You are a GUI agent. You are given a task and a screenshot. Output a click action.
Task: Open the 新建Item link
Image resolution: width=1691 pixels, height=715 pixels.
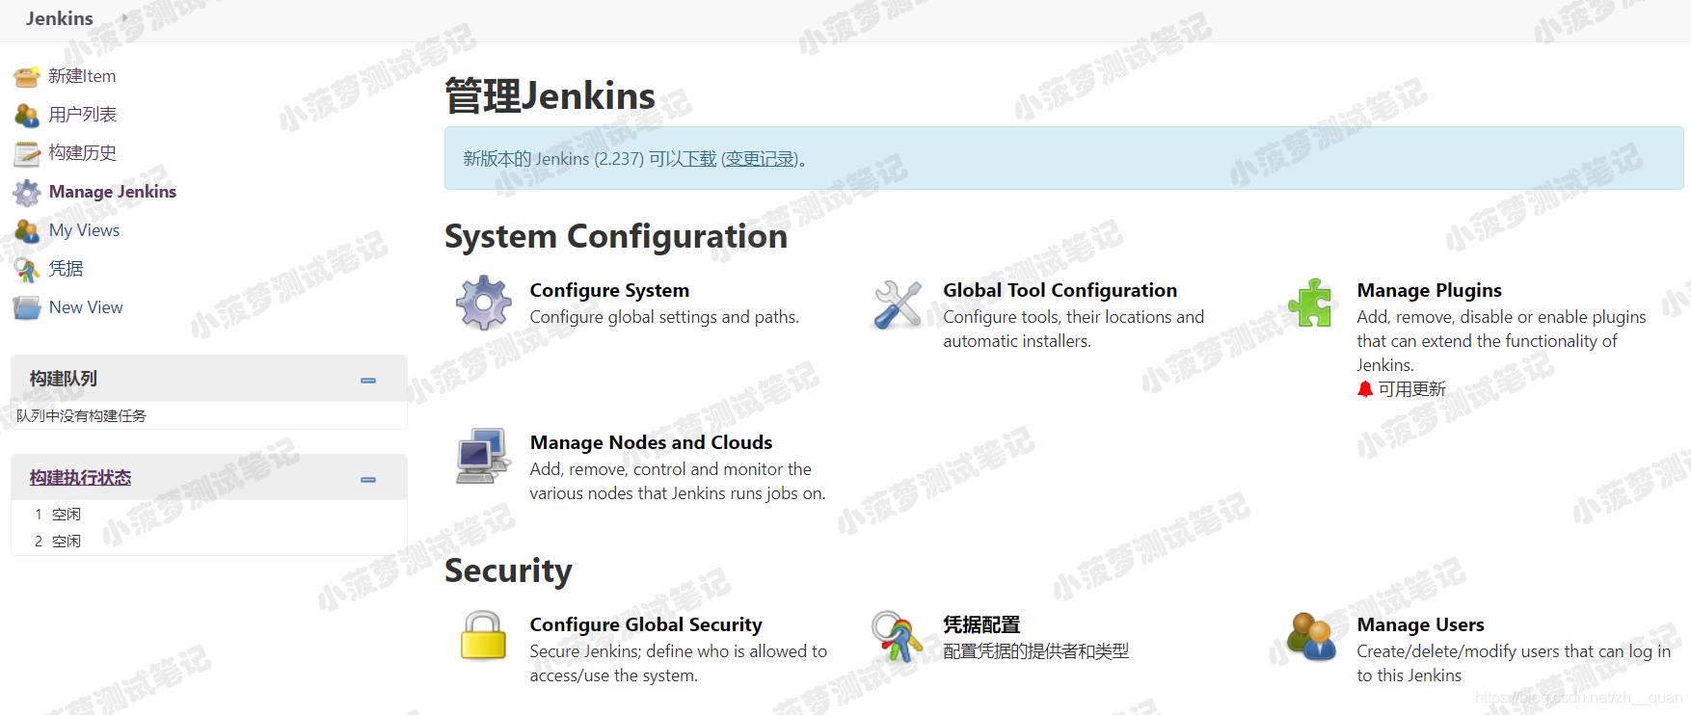[x=82, y=76]
